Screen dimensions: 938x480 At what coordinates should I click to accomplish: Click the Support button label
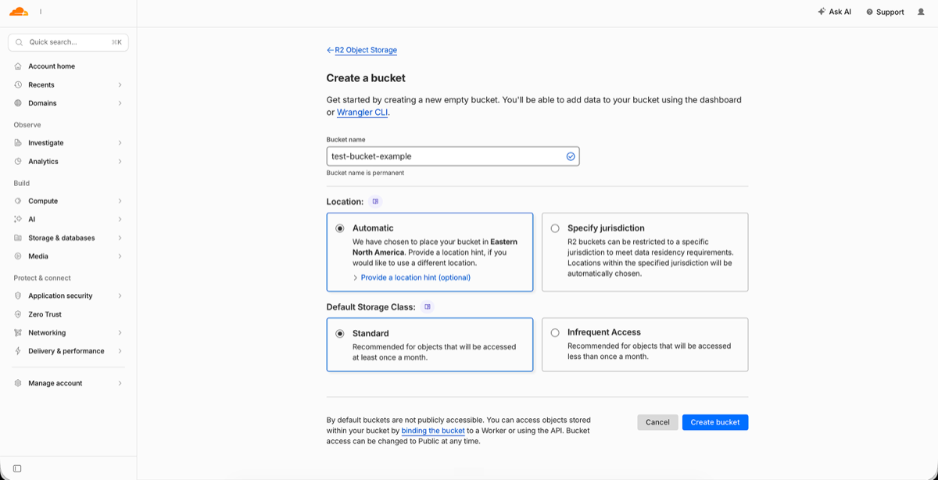890,12
